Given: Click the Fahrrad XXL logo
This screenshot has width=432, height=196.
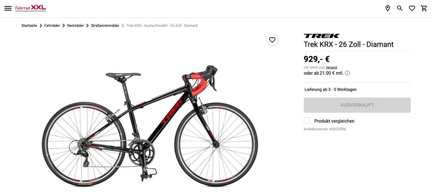Looking at the screenshot, I should [31, 8].
